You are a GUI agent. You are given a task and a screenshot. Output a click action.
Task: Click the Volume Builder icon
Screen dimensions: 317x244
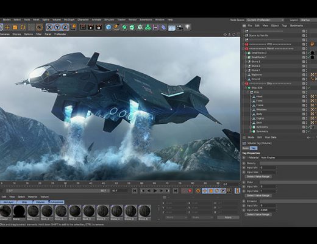148,27
